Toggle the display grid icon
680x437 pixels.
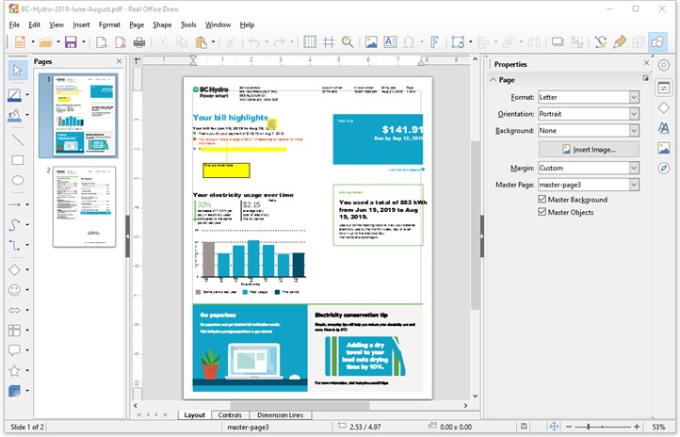click(x=310, y=42)
